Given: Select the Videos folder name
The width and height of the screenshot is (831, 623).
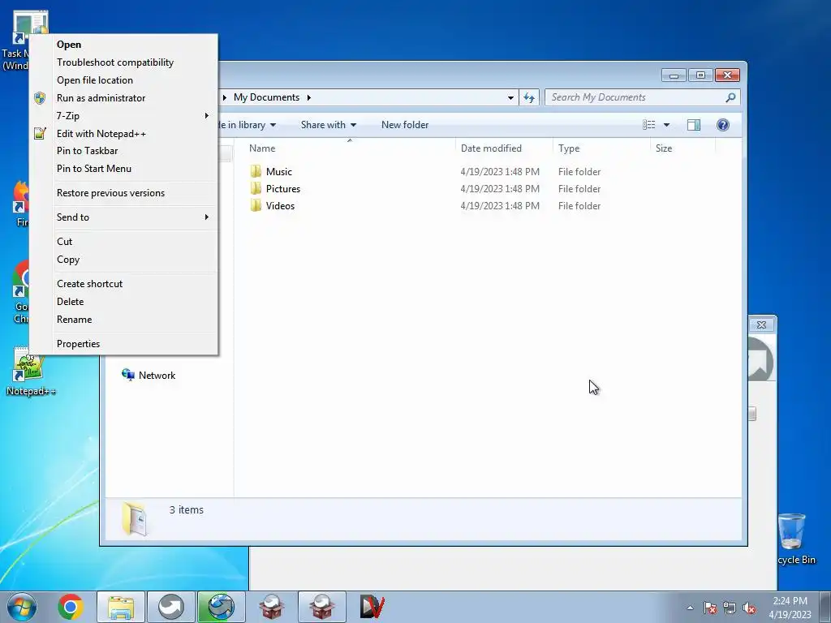Looking at the screenshot, I should pos(280,206).
